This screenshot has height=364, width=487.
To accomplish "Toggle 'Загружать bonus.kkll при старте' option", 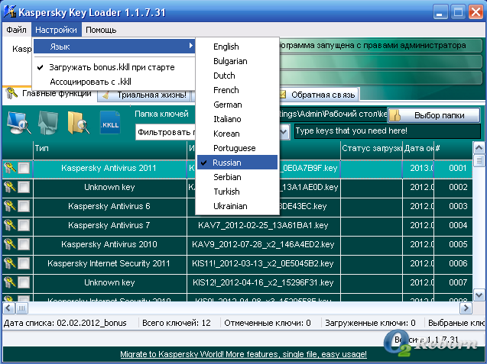I will pyautogui.click(x=114, y=67).
